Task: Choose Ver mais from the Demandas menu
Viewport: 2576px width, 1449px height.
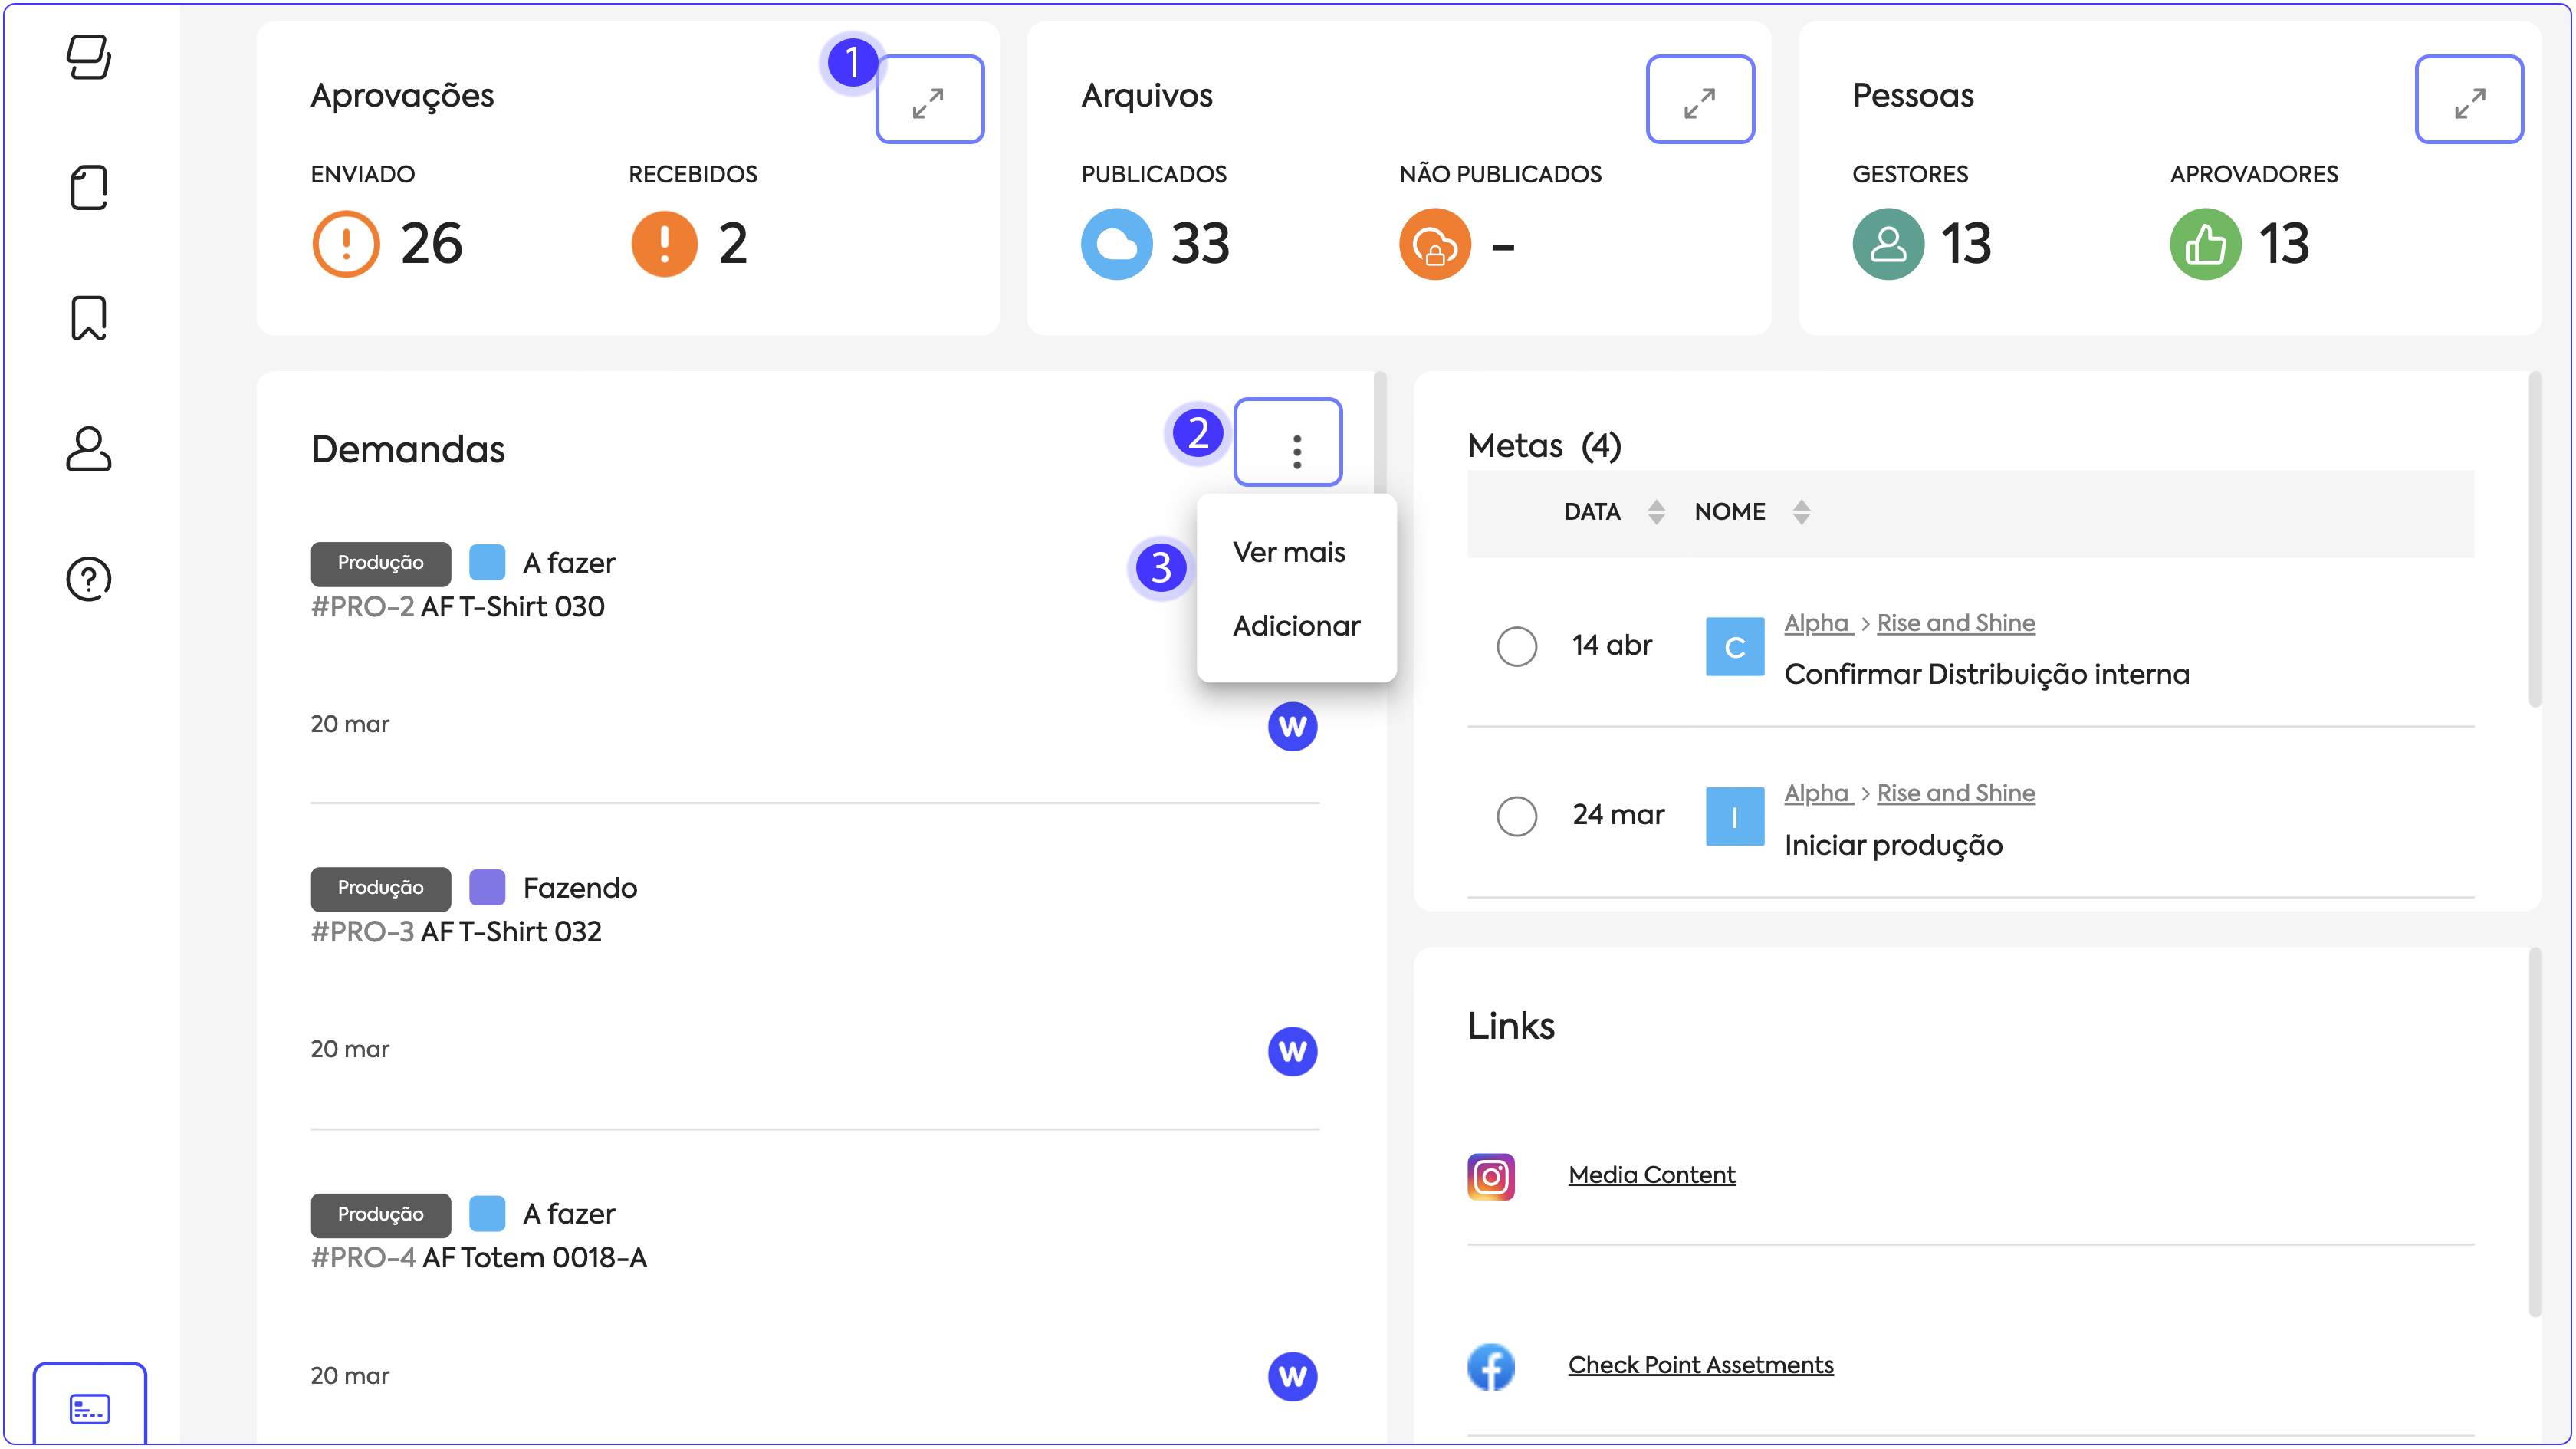Action: pyautogui.click(x=1288, y=552)
